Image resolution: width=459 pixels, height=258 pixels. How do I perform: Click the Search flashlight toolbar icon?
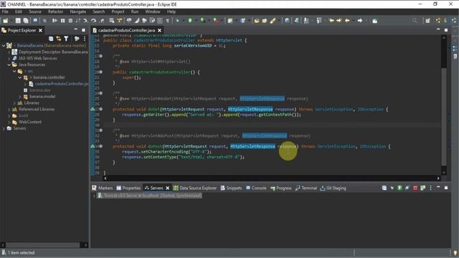[273, 21]
